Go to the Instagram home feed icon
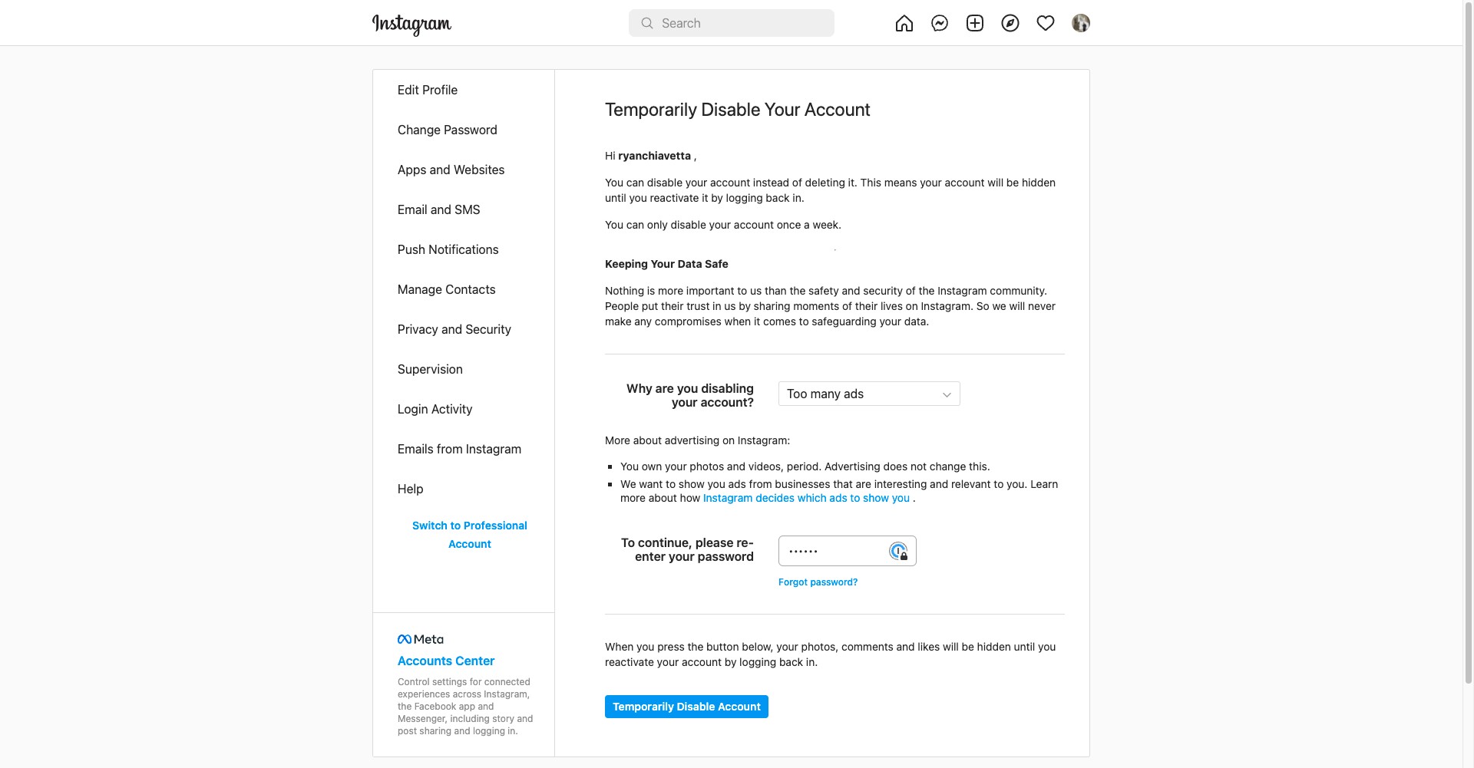This screenshot has width=1474, height=768. tap(904, 24)
